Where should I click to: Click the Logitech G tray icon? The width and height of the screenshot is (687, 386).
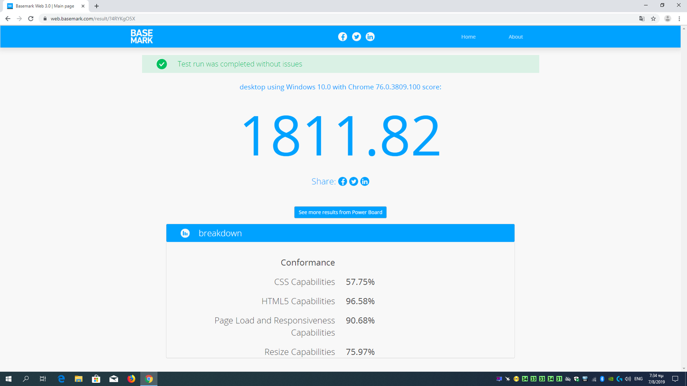click(x=619, y=379)
